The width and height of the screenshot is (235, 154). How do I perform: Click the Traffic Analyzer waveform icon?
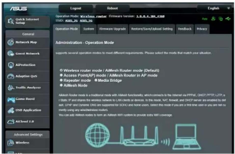11,88
